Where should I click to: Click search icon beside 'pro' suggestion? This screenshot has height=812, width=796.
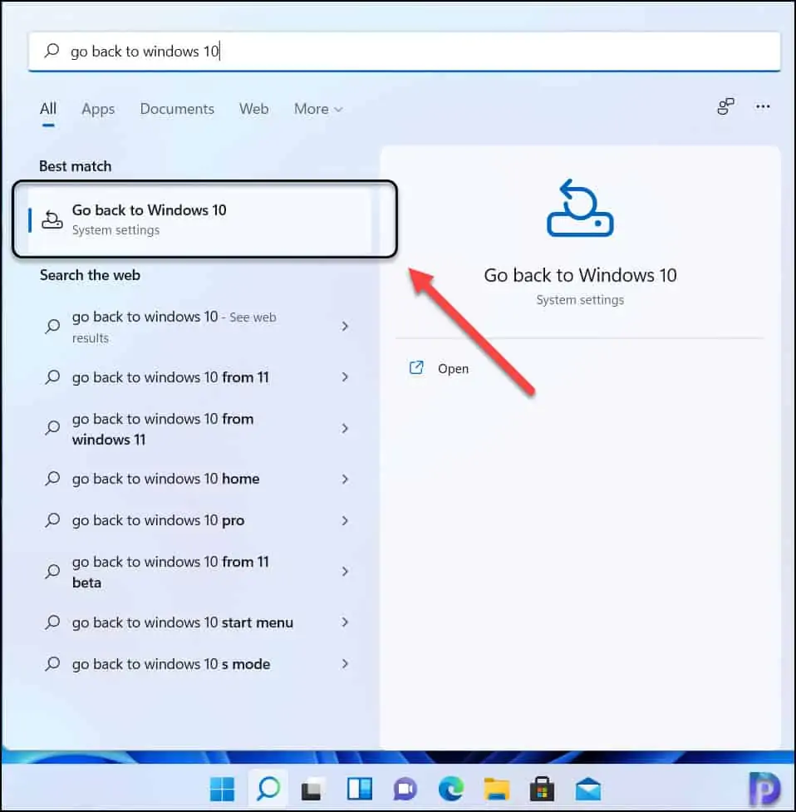pyautogui.click(x=52, y=520)
